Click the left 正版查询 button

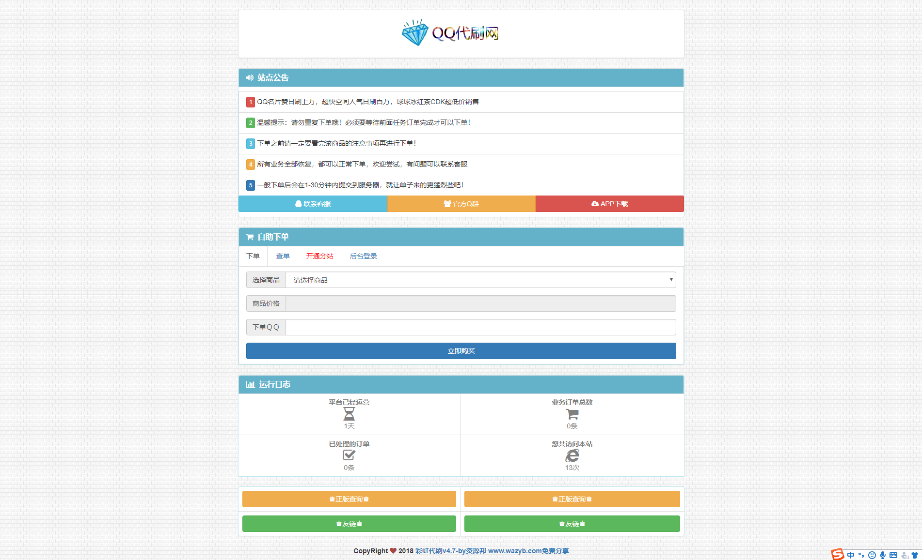(349, 499)
